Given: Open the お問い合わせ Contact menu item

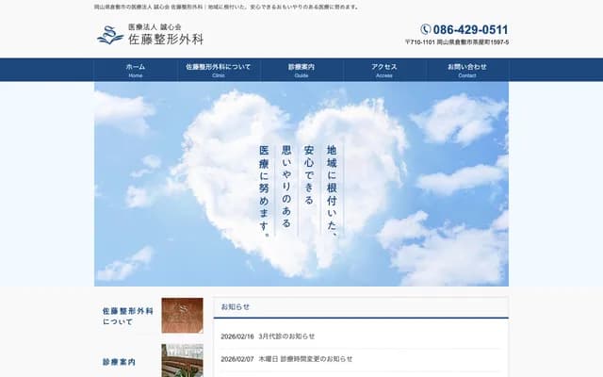Looking at the screenshot, I should (467, 70).
